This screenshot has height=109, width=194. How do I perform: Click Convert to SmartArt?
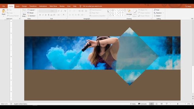(98, 16)
